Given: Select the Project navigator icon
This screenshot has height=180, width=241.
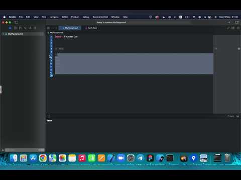Looking at the screenshot, I should click(x=10, y=28).
